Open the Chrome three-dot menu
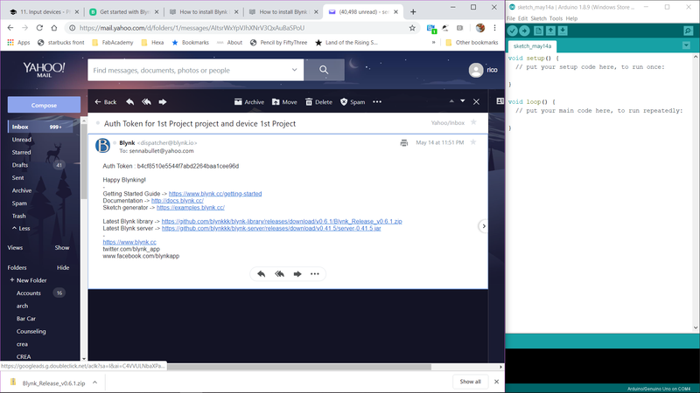 point(494,28)
